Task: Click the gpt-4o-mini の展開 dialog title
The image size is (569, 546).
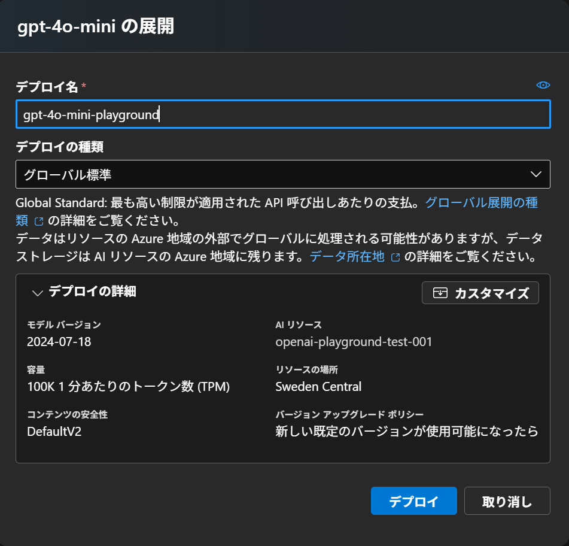Action: click(x=96, y=27)
